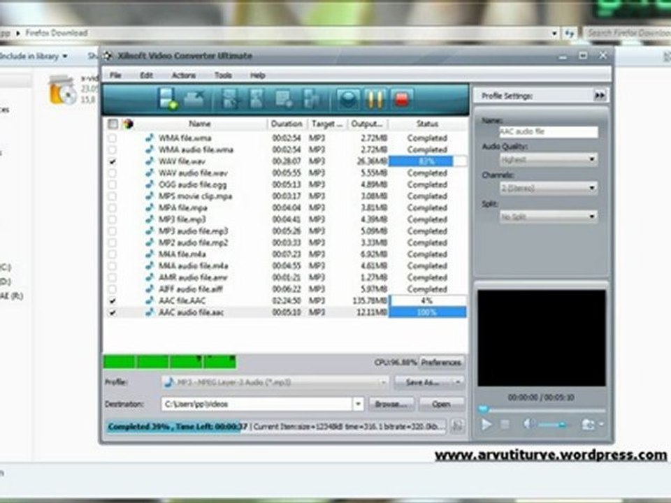
Task: Check the WMA audio file.wma checkbox
Action: click(112, 150)
